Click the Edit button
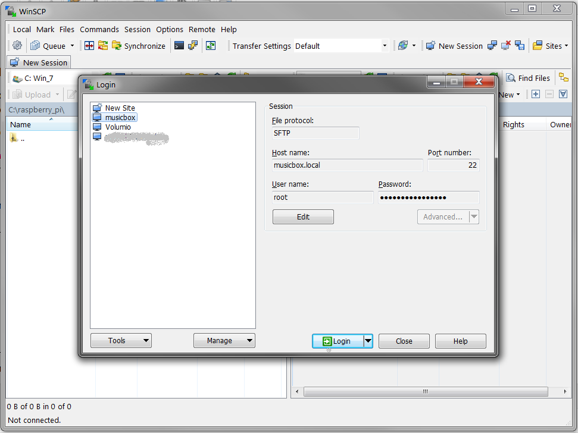Screen dimensions: 578x433 click(303, 217)
